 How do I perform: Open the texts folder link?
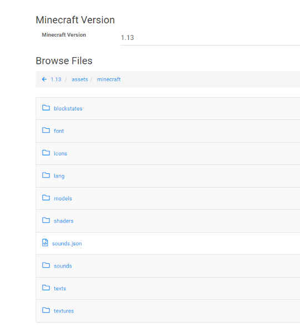[x=60, y=289]
